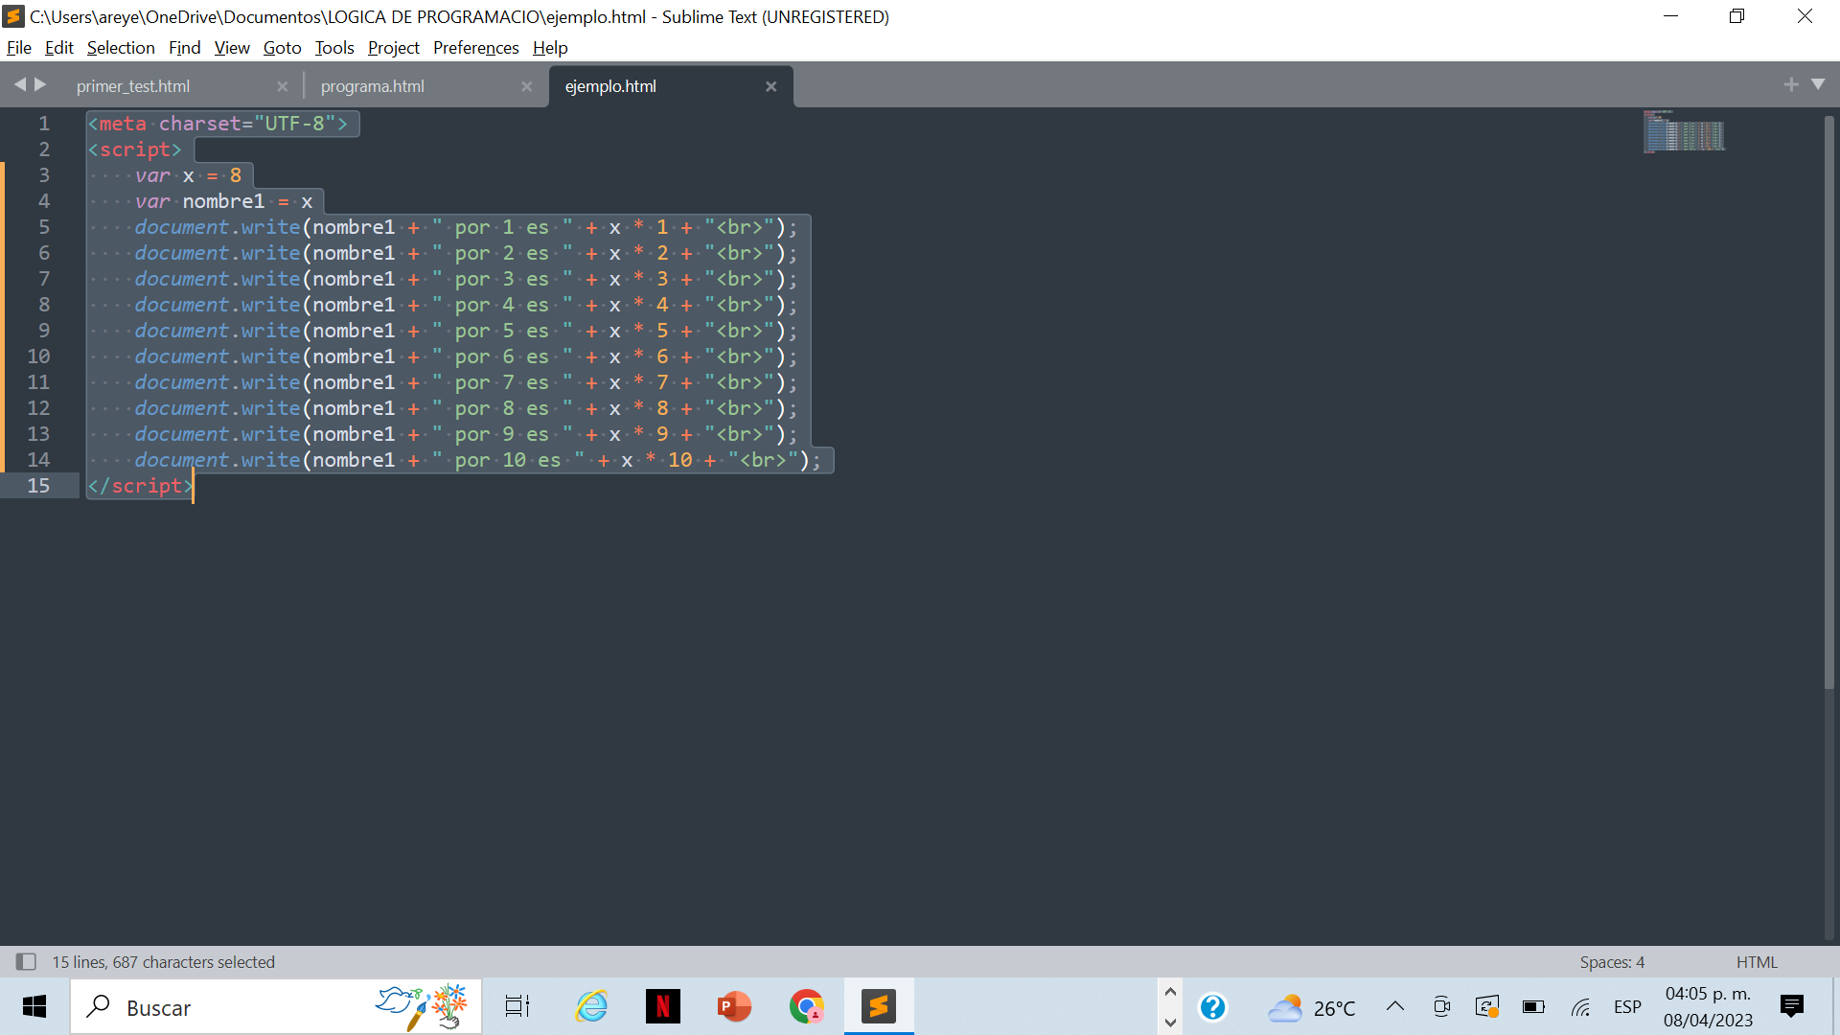
Task: Click the code minimap thumbnail
Action: [x=1684, y=131]
